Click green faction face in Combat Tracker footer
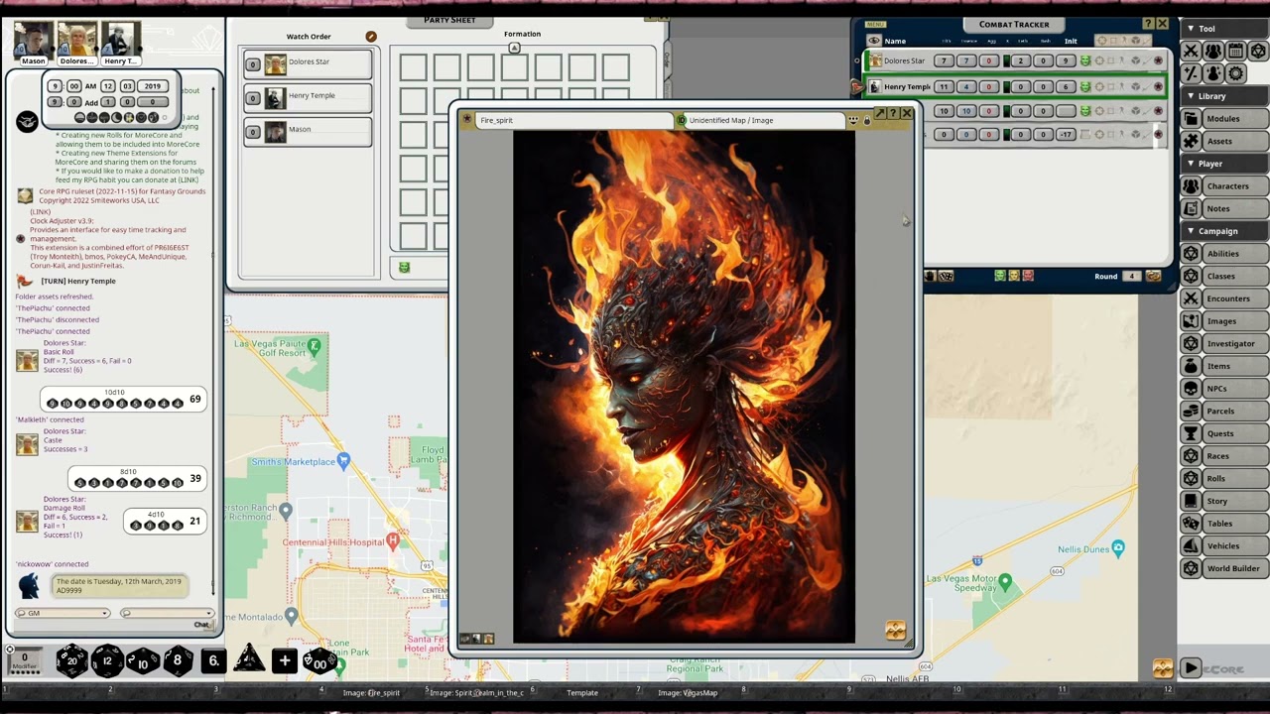 pos(1000,276)
